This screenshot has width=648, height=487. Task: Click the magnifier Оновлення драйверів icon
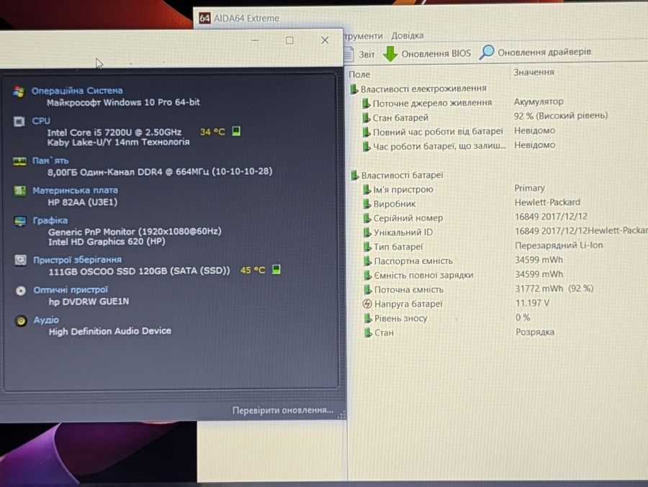487,52
